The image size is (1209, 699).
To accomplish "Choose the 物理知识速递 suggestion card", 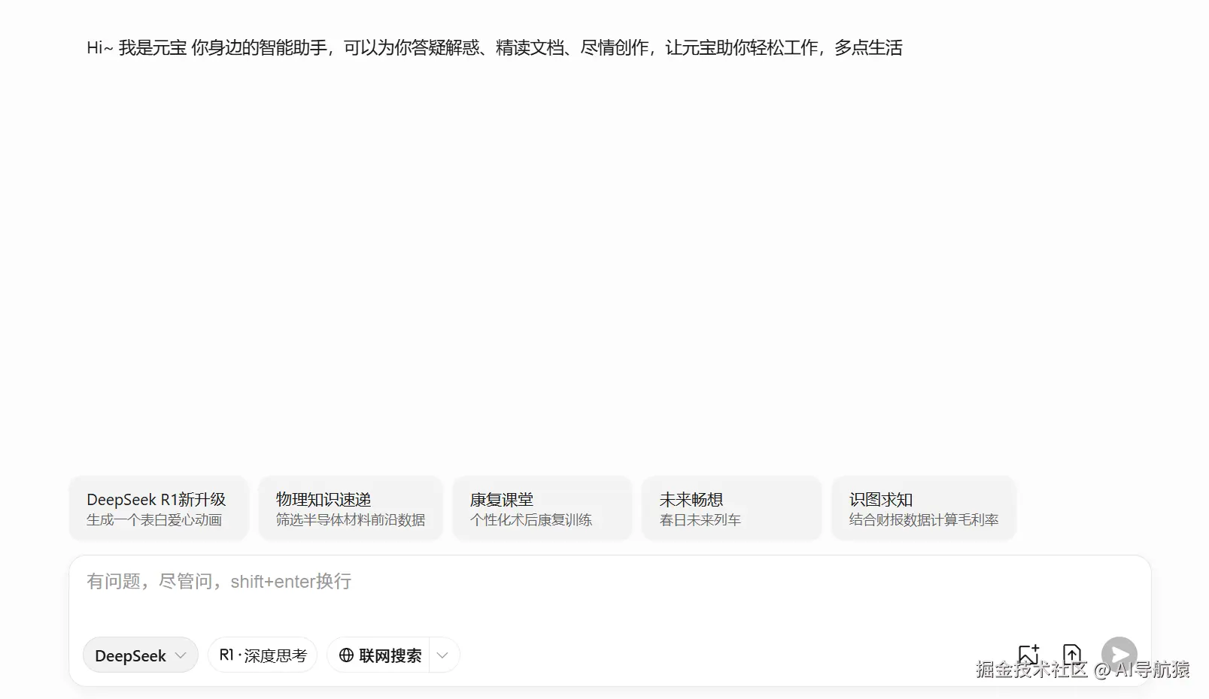I will pyautogui.click(x=351, y=508).
